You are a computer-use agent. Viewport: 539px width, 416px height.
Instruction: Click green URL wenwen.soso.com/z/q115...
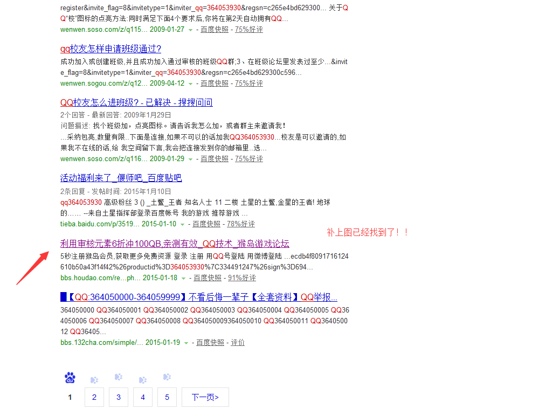[104, 30]
